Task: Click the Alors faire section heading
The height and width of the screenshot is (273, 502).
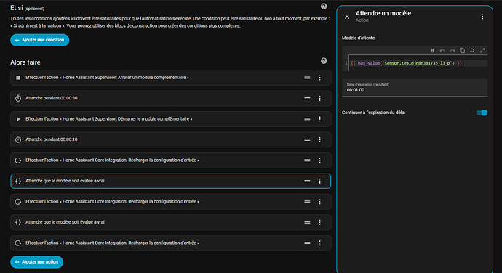Action: (x=25, y=62)
